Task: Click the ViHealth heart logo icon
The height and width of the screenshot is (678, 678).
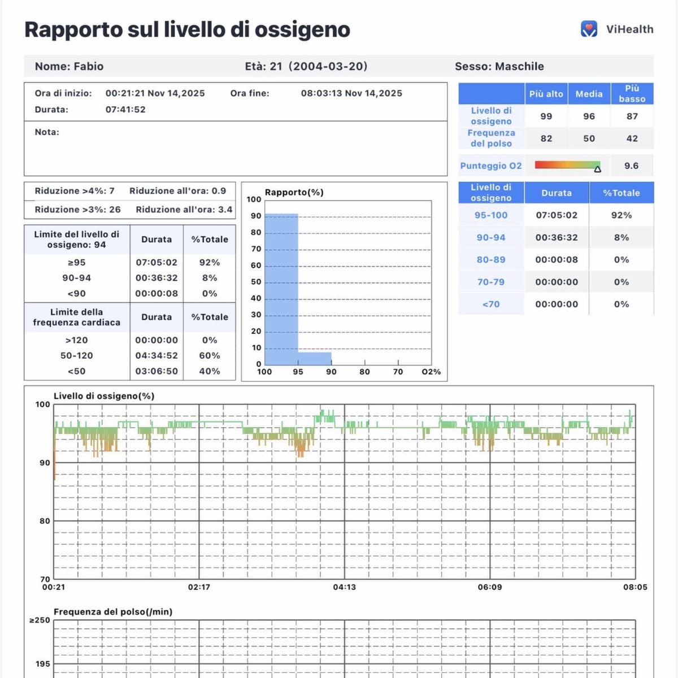Action: point(589,29)
